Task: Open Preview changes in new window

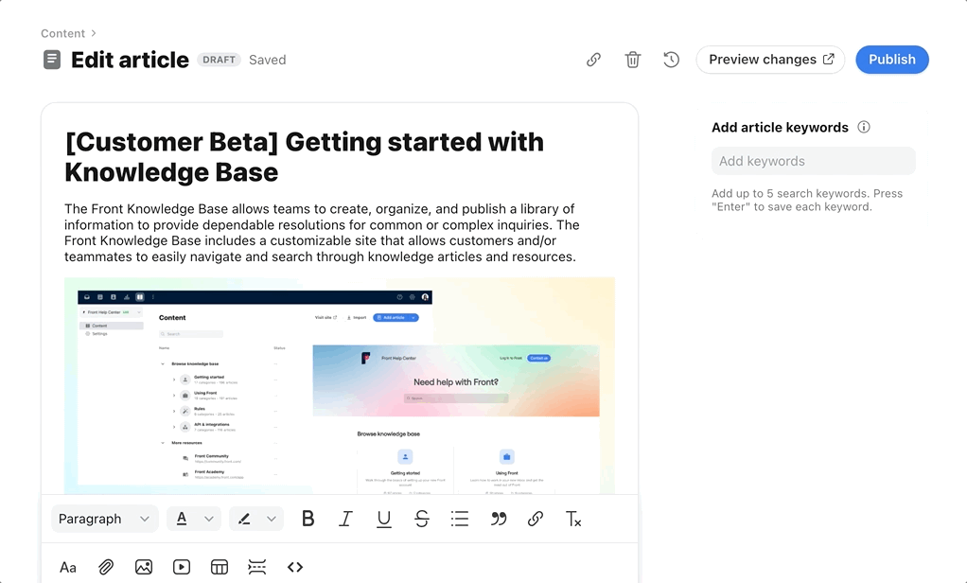Action: 769,59
